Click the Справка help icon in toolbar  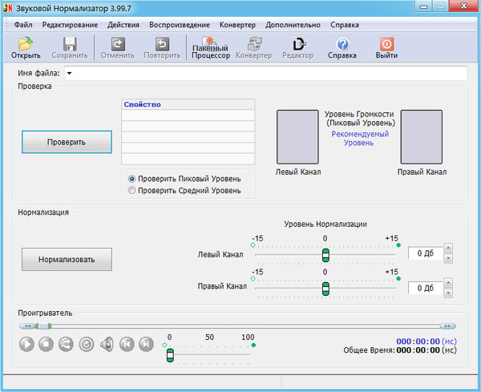[342, 44]
